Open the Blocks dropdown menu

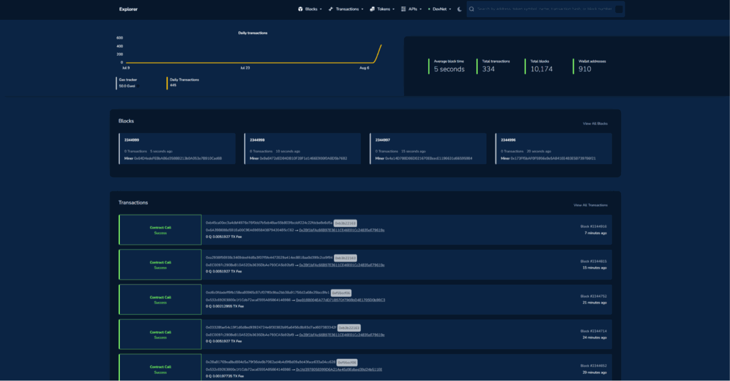310,9
